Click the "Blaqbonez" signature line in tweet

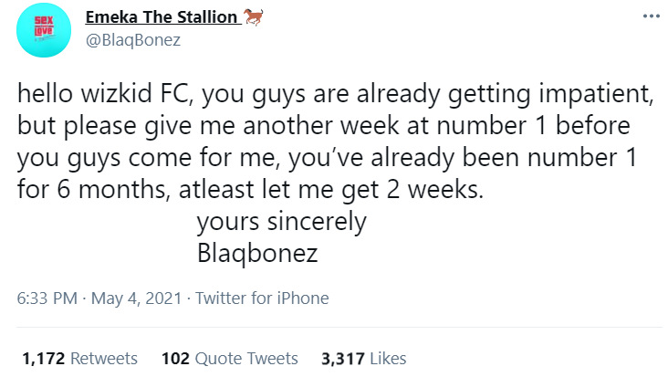point(257,253)
